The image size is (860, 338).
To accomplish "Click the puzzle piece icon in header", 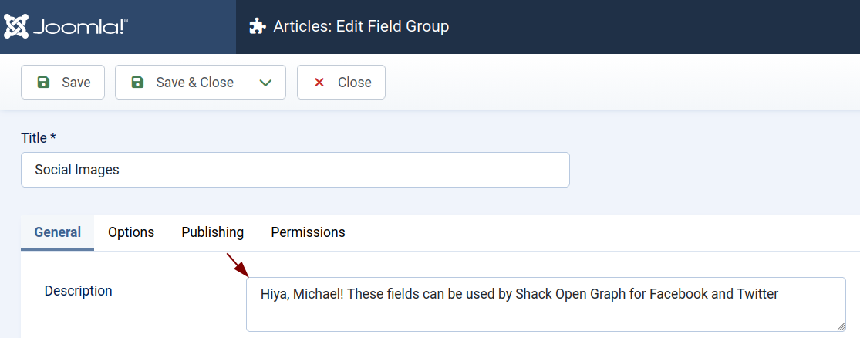I will [257, 27].
